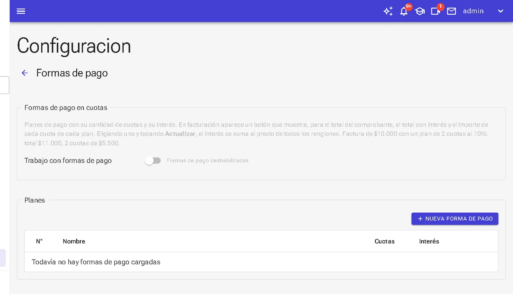Open the mail envelope icon
Screen dimensions: 513x294
pyautogui.click(x=451, y=12)
